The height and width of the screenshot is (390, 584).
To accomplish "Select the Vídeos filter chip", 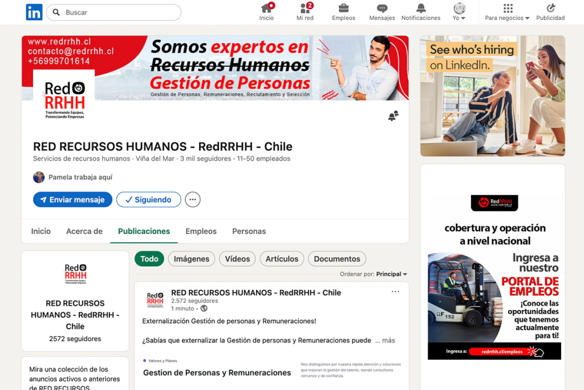I will 237,259.
